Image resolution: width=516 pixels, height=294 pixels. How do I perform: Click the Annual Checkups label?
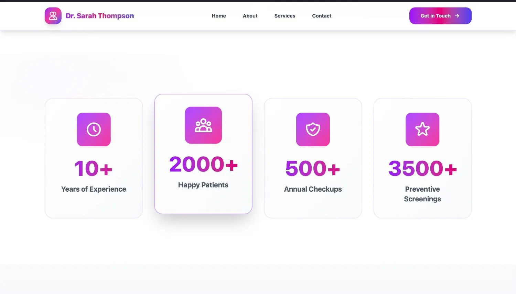(x=313, y=189)
